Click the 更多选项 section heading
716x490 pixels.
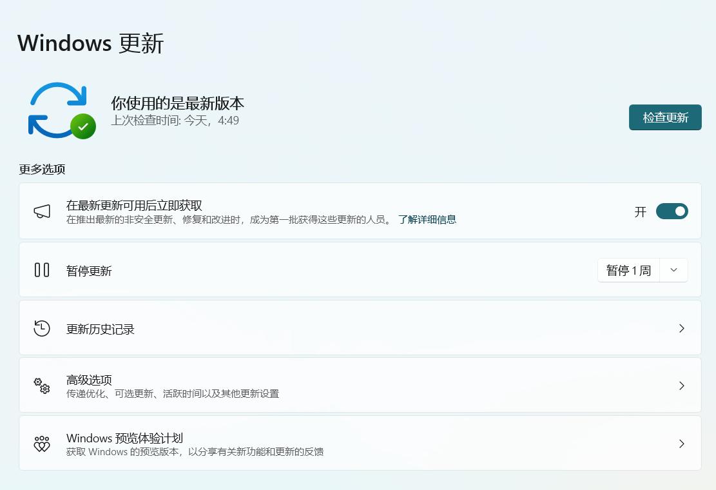coord(42,170)
